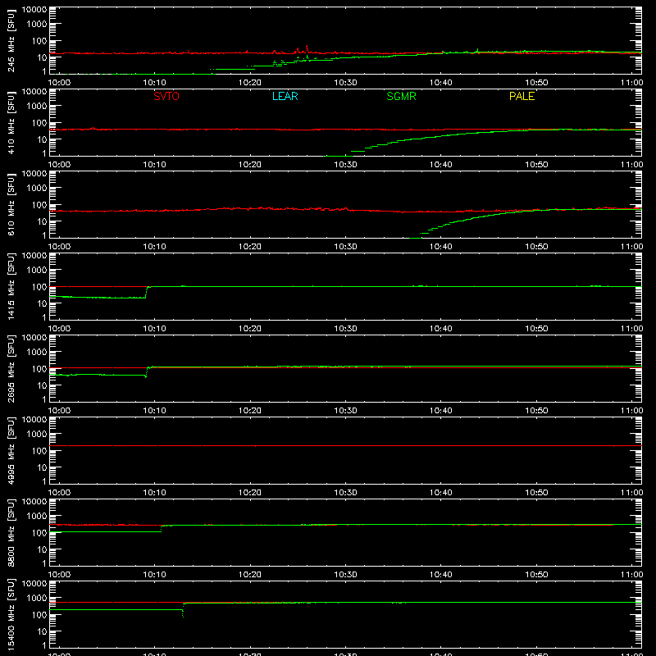Click the flat red trace in 4995 MHz plot
Viewport: 656px width, 656px height.
[x=345, y=446]
